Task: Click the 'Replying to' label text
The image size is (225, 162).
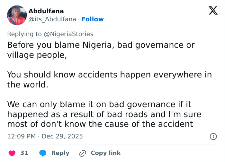Action: [24, 34]
